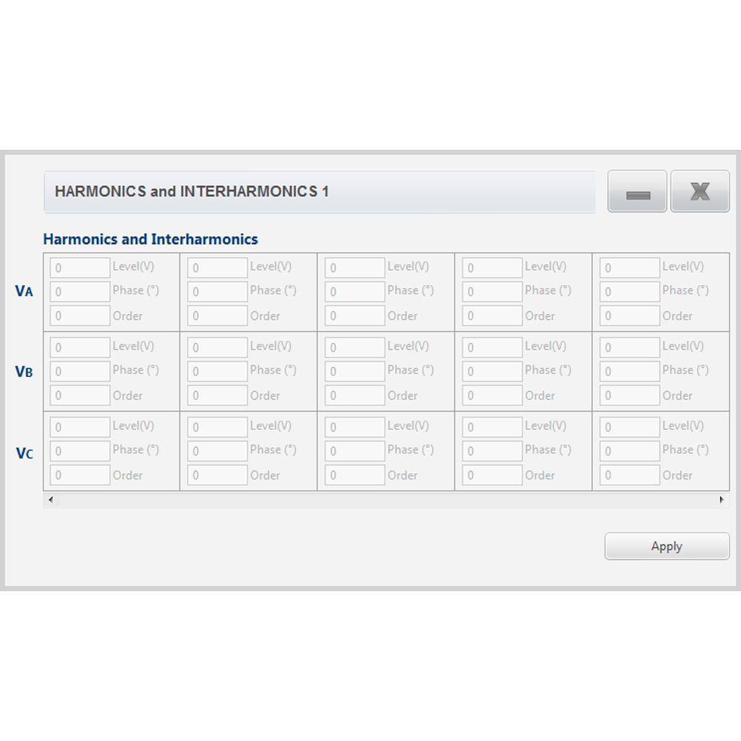This screenshot has width=741, height=741.
Task: Click fifth column Phase field for VC
Action: (630, 451)
